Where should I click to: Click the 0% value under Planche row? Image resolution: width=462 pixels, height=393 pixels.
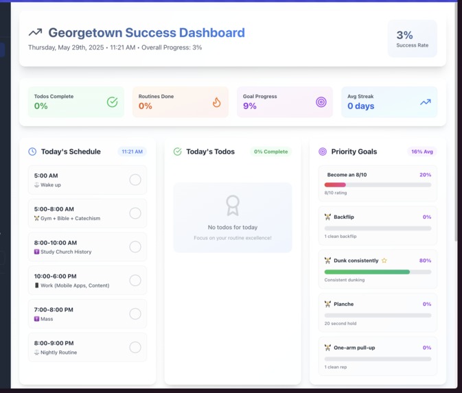tap(427, 304)
